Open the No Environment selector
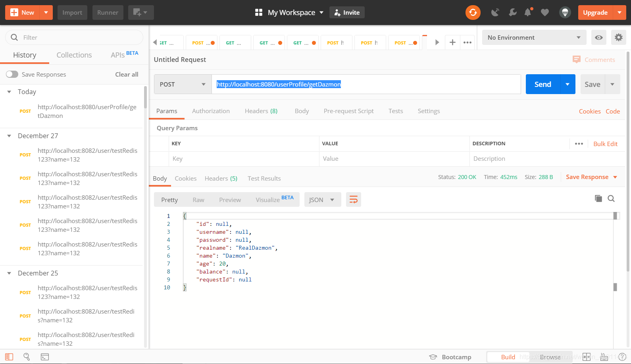The width and height of the screenshot is (631, 364). coord(534,38)
